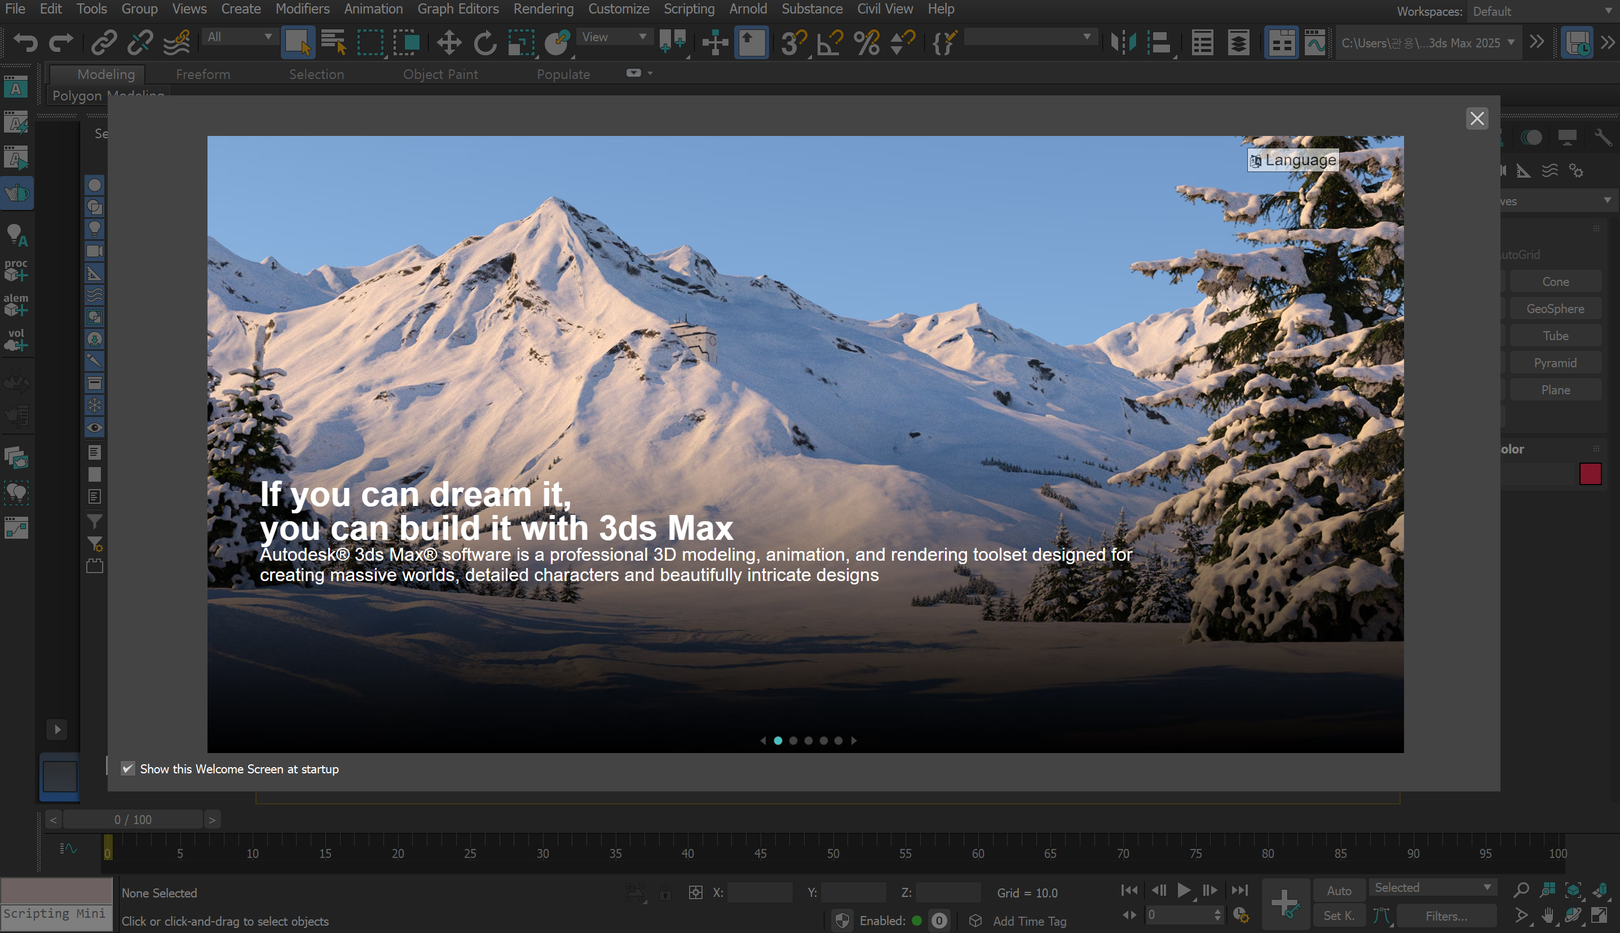Viewport: 1620px width, 933px height.
Task: Choose the Rectangular Selection Region icon
Action: [x=370, y=43]
